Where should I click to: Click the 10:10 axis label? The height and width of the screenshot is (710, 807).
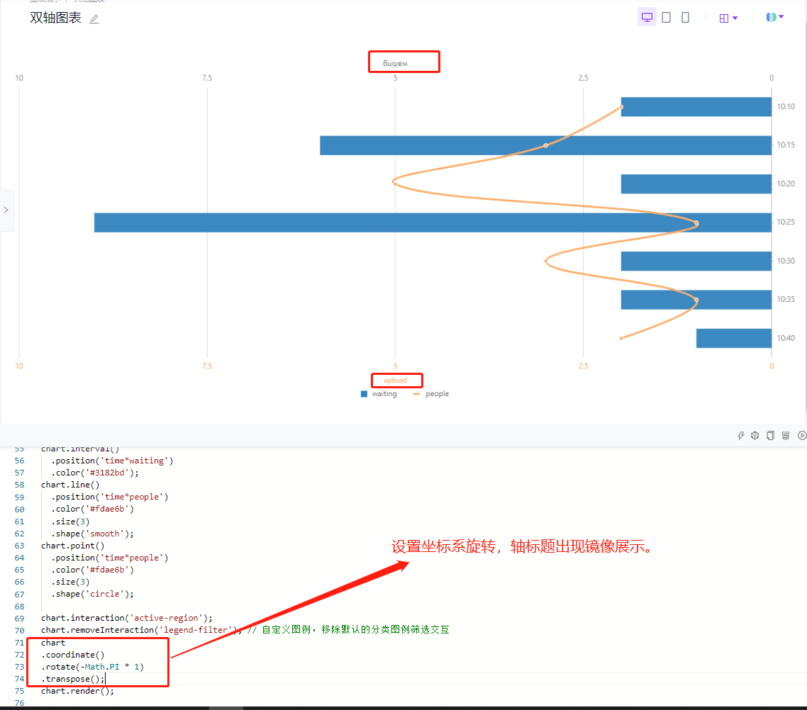tap(786, 106)
